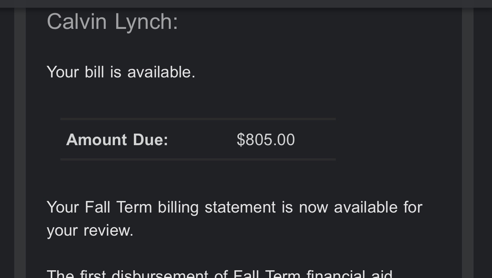Click the word "disbursement" at the bottom
This screenshot has height=278, width=492.
pos(160,274)
